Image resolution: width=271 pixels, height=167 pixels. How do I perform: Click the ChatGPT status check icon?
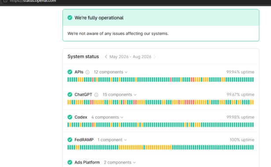[70, 94]
